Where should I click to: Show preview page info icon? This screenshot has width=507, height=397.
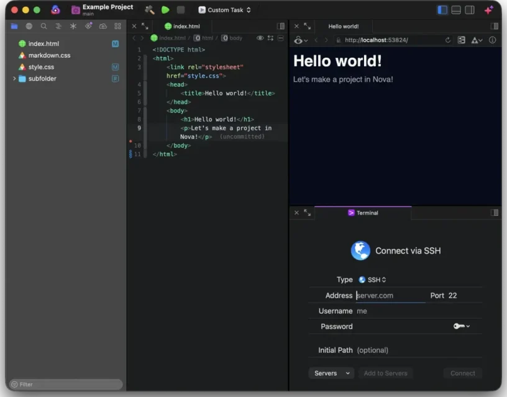tap(493, 40)
